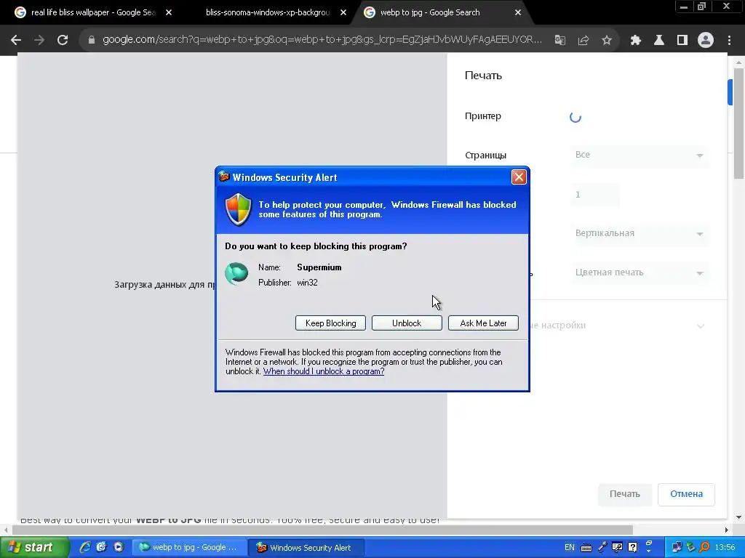Close the real life bliss wallpaper tab
This screenshot has width=745, height=558.
coord(169,13)
